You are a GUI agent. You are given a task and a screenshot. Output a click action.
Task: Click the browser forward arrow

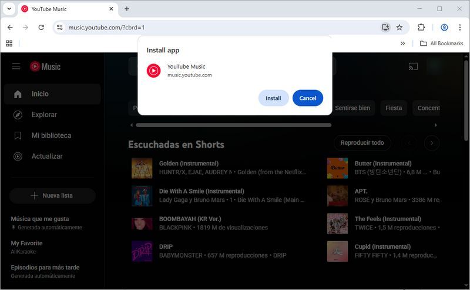click(25, 27)
